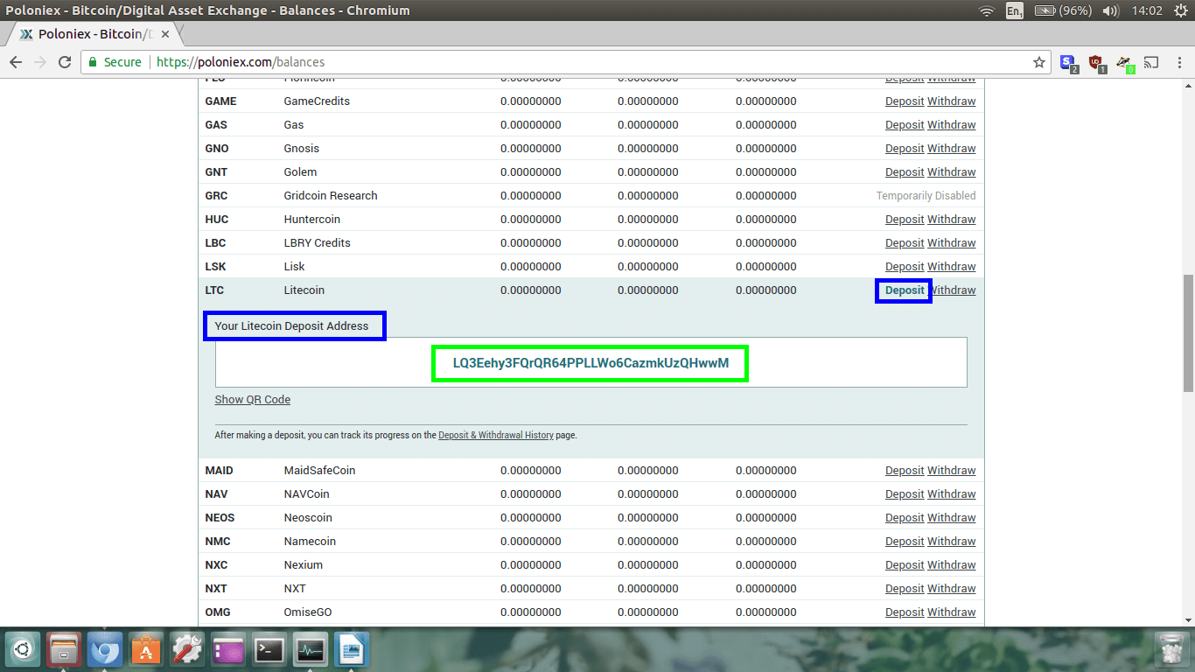Click Withdraw in the Gnosis row
Image resolution: width=1195 pixels, height=672 pixels.
pos(952,149)
